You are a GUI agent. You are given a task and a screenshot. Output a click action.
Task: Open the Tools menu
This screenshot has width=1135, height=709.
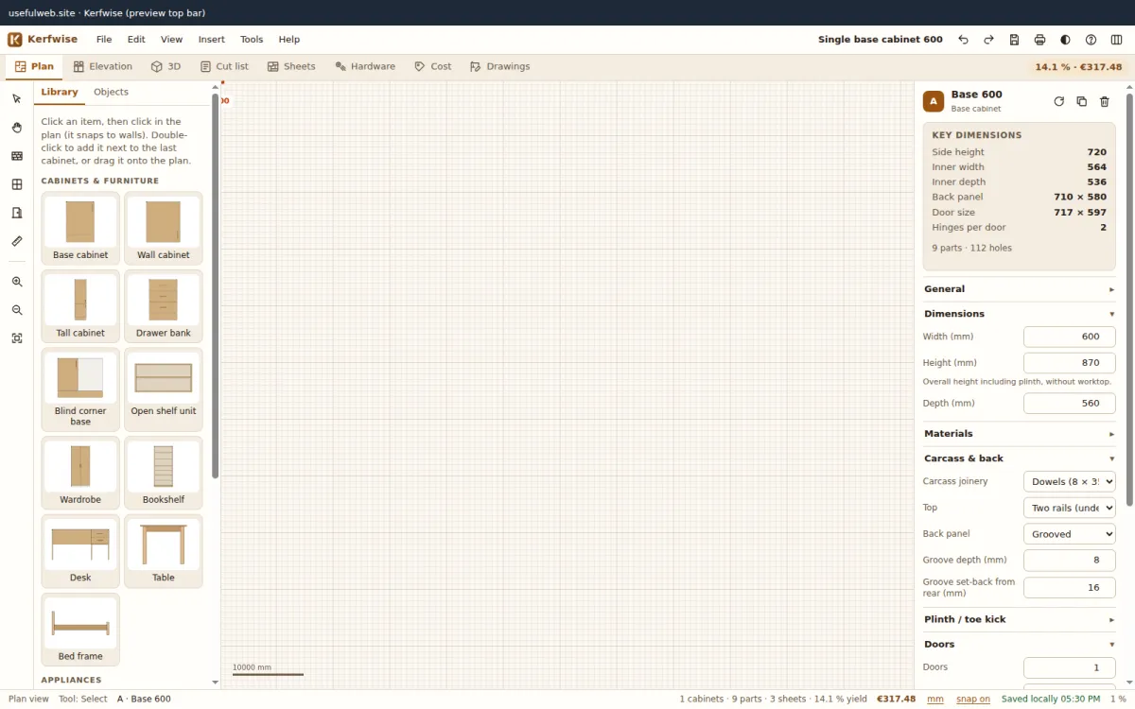pyautogui.click(x=252, y=40)
